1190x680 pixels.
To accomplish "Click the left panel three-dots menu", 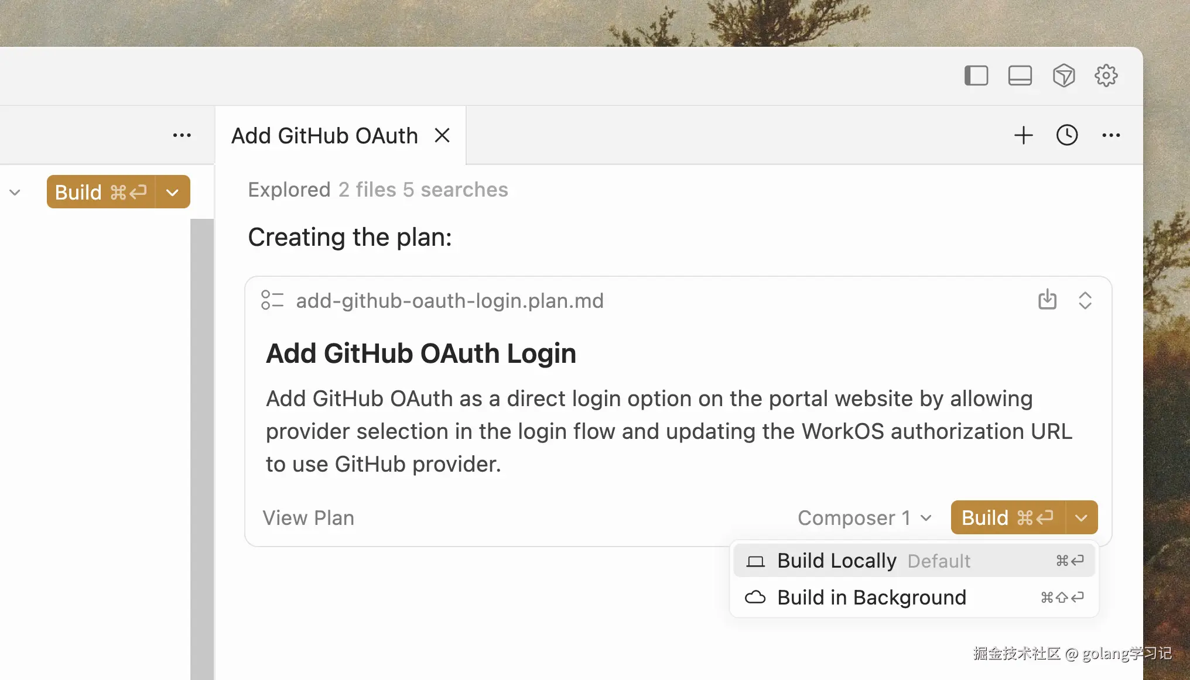I will point(182,135).
